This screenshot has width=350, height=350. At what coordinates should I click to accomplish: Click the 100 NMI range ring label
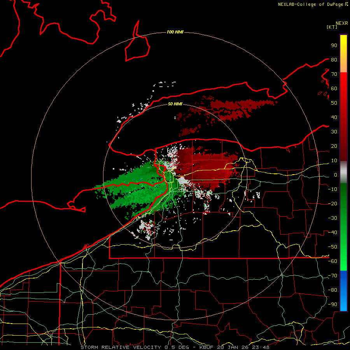[175, 32]
